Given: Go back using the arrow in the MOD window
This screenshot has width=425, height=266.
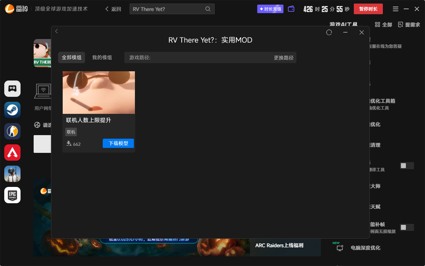Looking at the screenshot, I should (x=57, y=31).
